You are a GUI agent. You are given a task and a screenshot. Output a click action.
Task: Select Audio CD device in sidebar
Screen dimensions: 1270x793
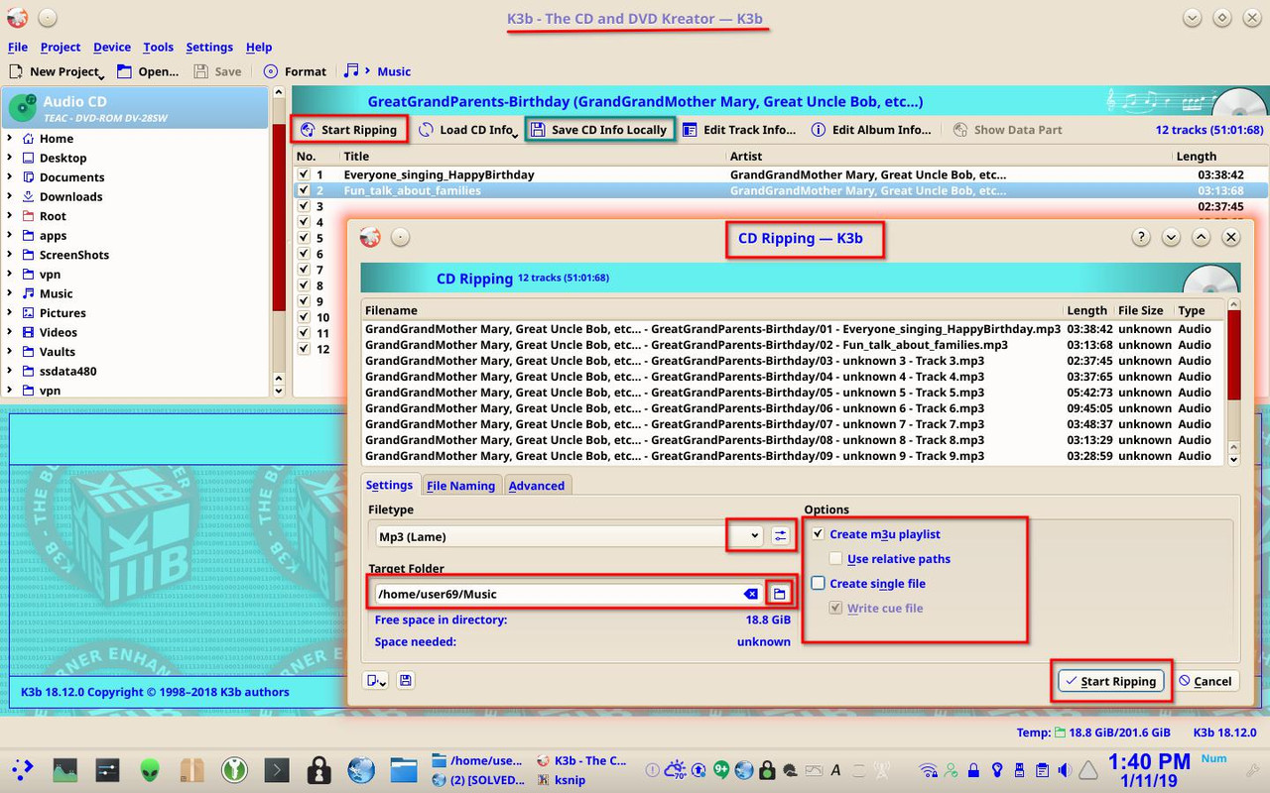(x=136, y=108)
